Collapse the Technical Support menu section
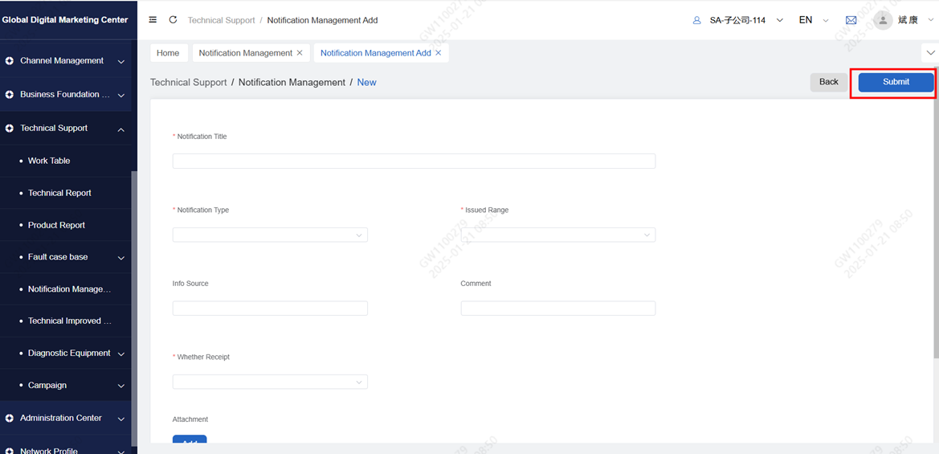 121,129
